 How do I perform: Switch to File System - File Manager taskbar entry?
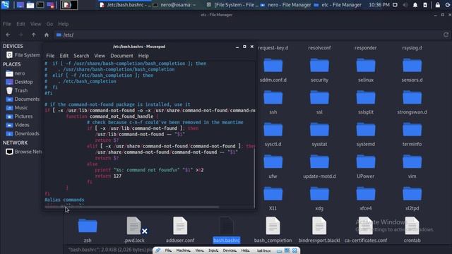pos(232,5)
